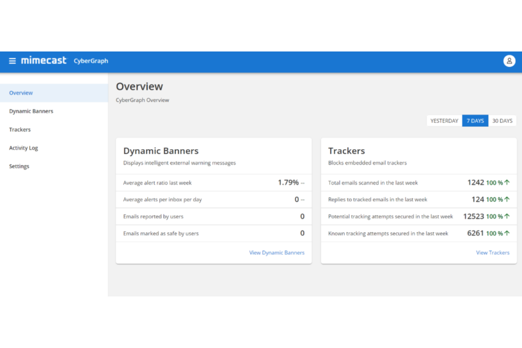Click the View Dynamic Banners link
This screenshot has width=522, height=348.
[277, 252]
